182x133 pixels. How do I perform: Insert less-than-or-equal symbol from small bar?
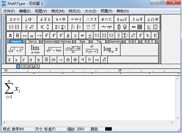[75, 35]
